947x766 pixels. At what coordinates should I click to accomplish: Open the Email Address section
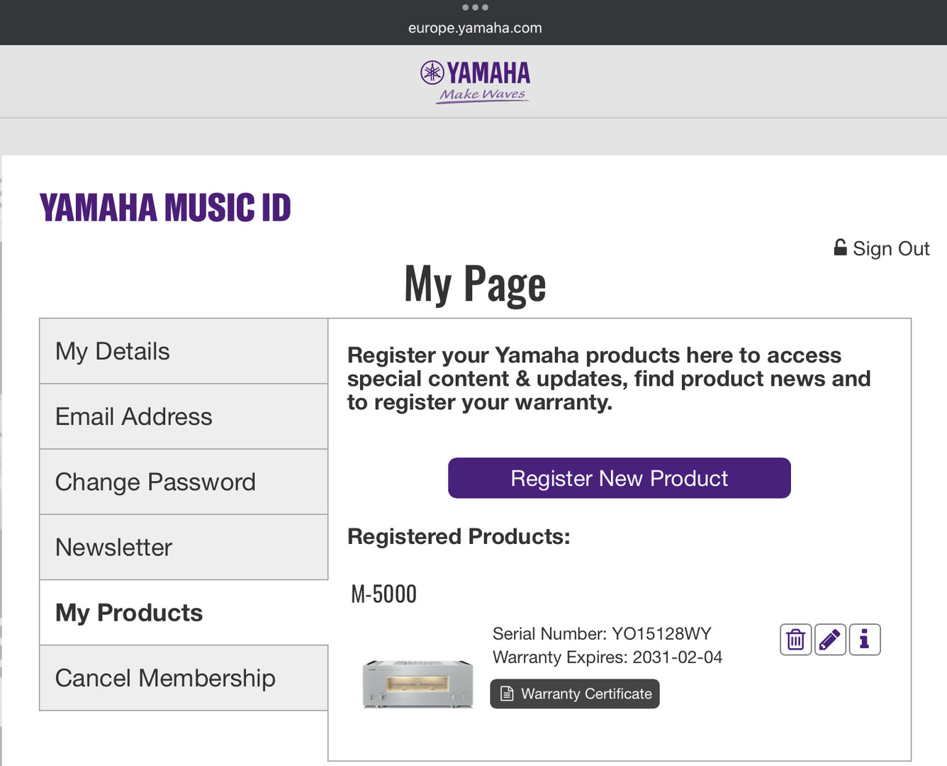click(x=184, y=417)
